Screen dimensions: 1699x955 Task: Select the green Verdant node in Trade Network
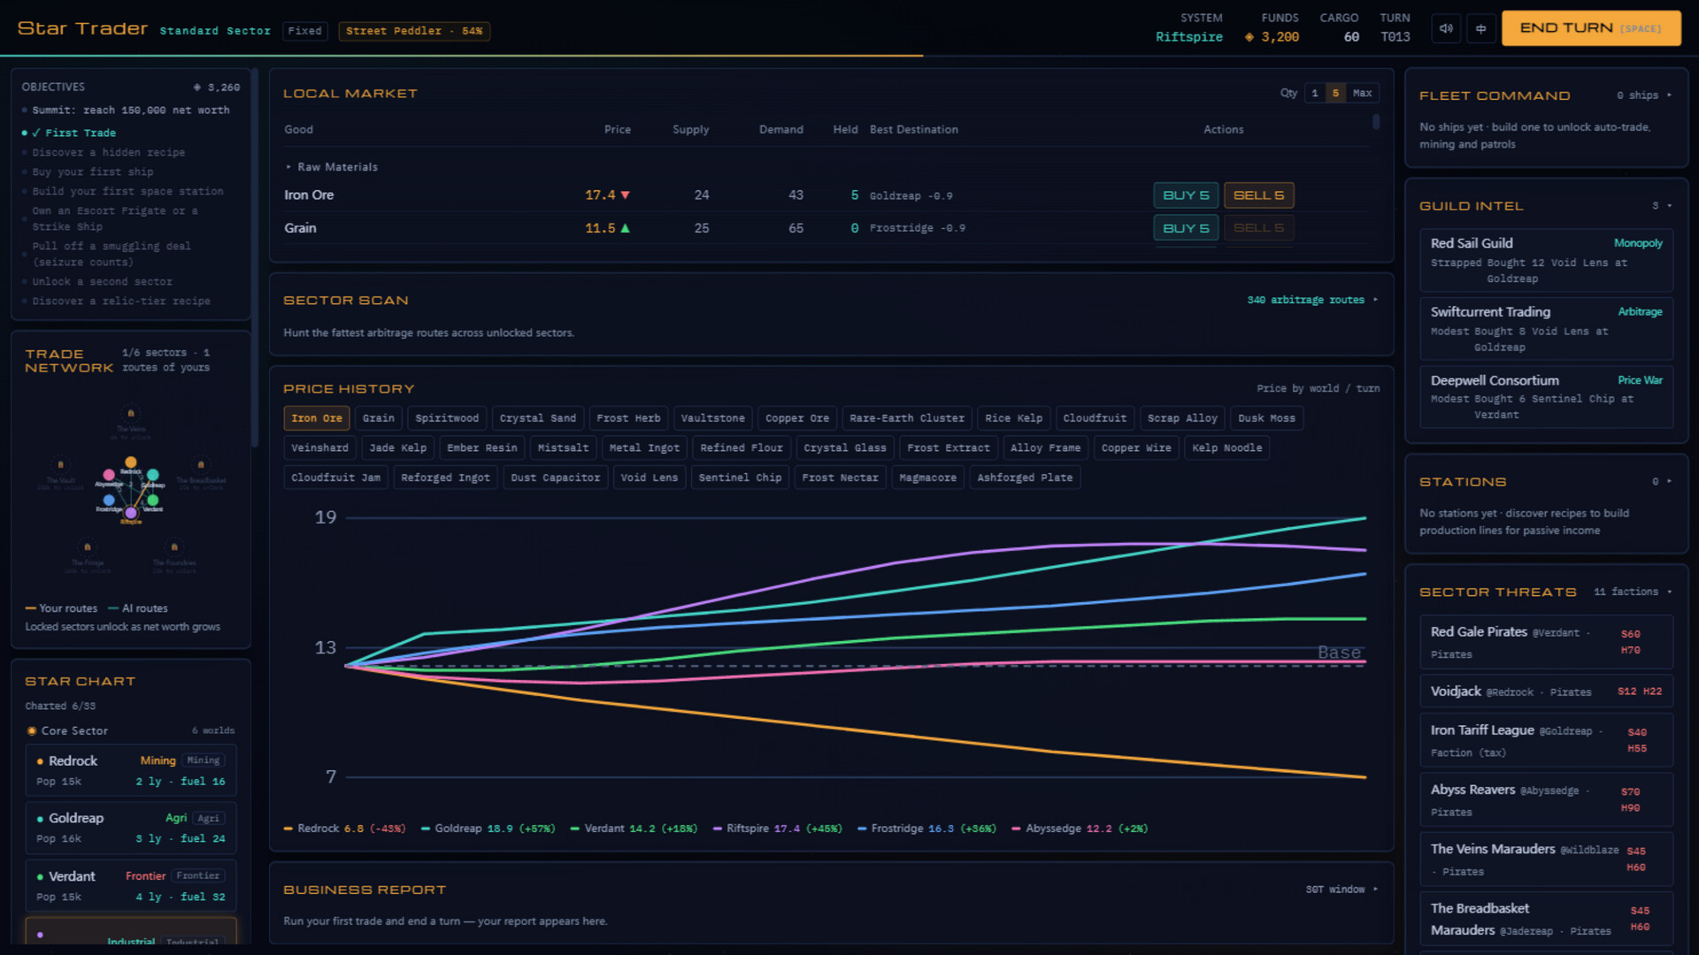[153, 500]
